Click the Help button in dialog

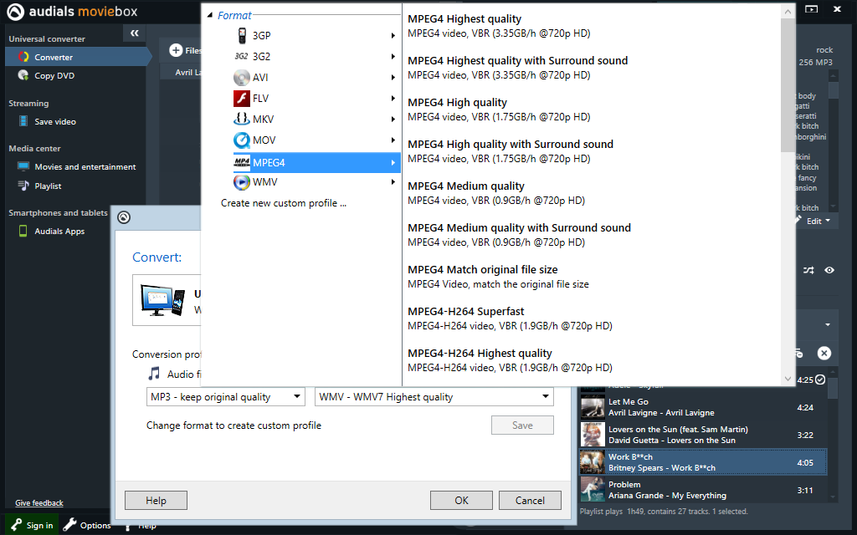156,501
